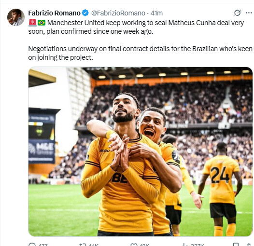Bookmark the Matheus Cunha post
This screenshot has height=246, width=254.
[x=236, y=245]
